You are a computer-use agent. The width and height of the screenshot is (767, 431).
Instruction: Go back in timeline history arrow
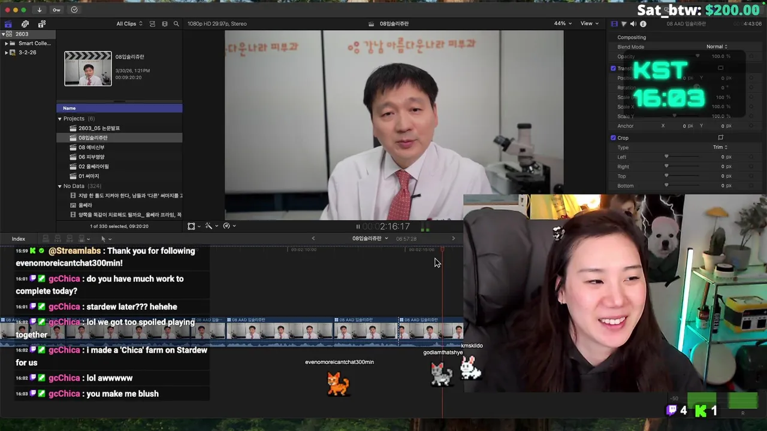click(x=313, y=238)
